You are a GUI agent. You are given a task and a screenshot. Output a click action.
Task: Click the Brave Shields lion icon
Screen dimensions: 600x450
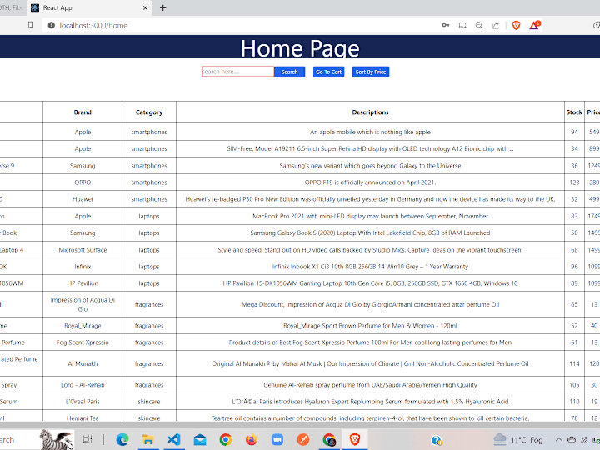pos(516,26)
